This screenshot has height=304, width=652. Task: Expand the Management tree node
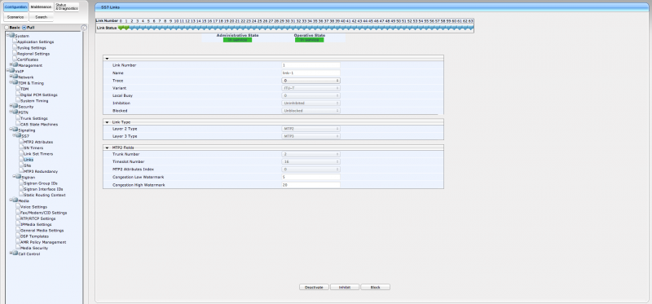pos(11,65)
